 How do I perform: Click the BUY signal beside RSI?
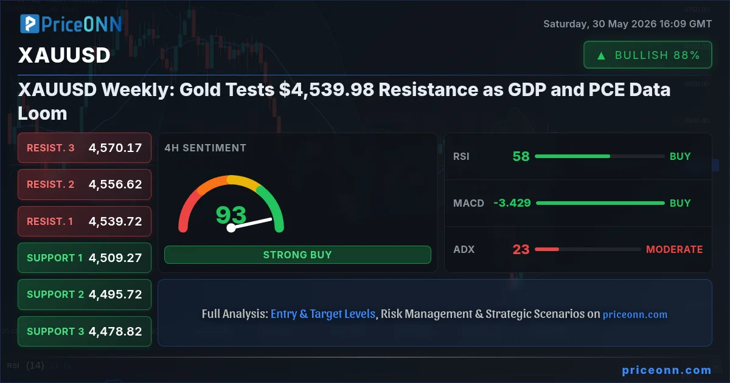[680, 156]
